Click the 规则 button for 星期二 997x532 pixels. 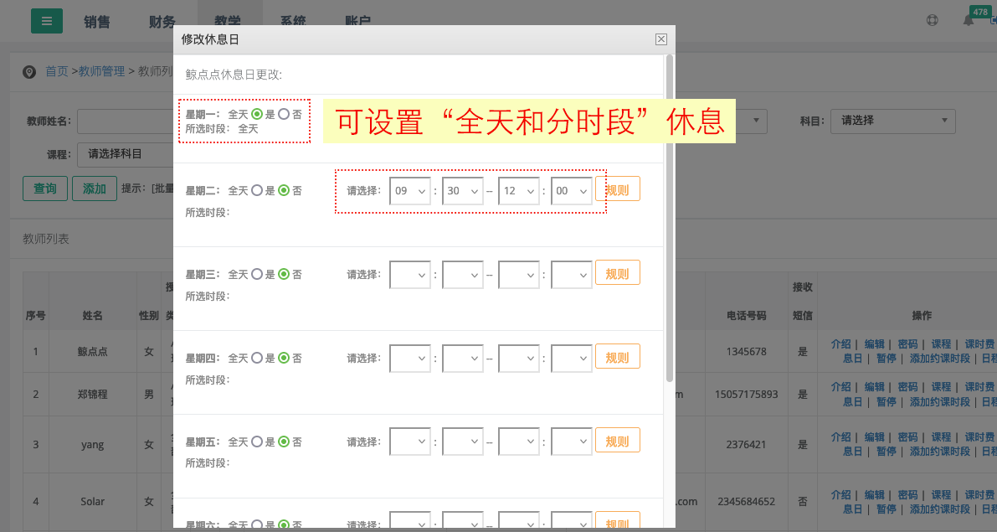pos(618,189)
